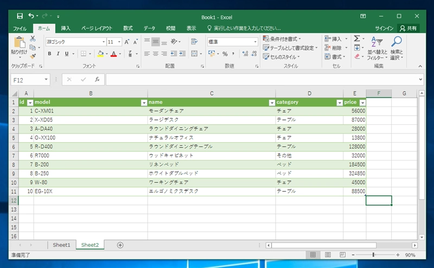434x268 pixels.
Task: Expand the Name Box dropdown arrow
Action: (46, 79)
